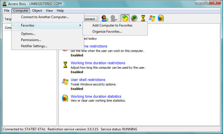
Task: Click chart icon beside duration statistics
Action: tap(65, 98)
